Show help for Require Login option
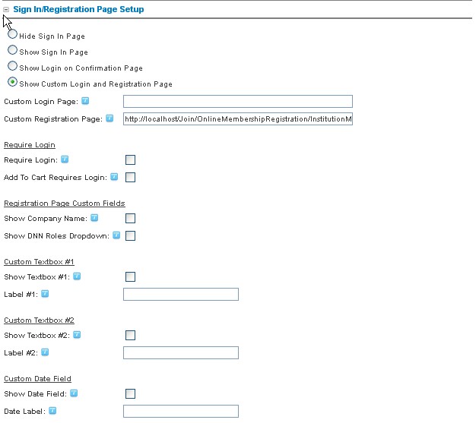Screen dimensions: 476x423 pos(65,159)
